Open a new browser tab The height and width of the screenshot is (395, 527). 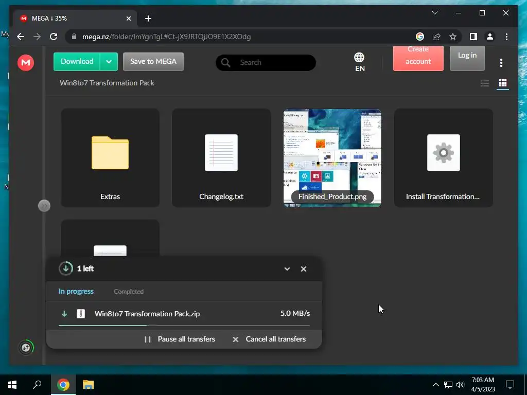click(148, 19)
